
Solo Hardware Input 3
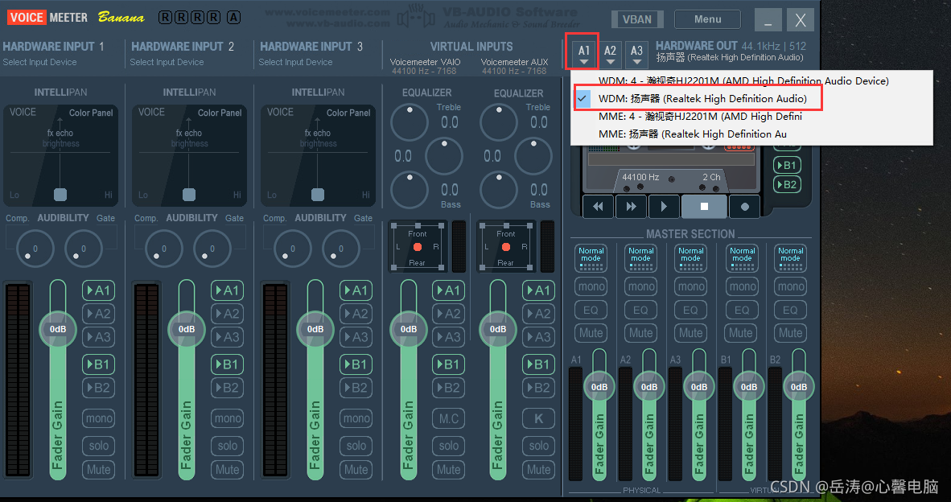pyautogui.click(x=356, y=446)
